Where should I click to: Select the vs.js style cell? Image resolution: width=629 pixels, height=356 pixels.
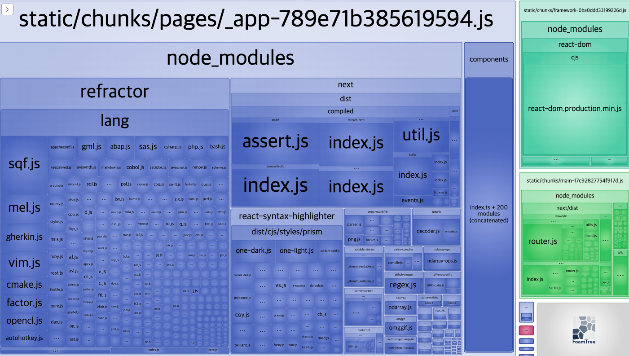tap(281, 285)
